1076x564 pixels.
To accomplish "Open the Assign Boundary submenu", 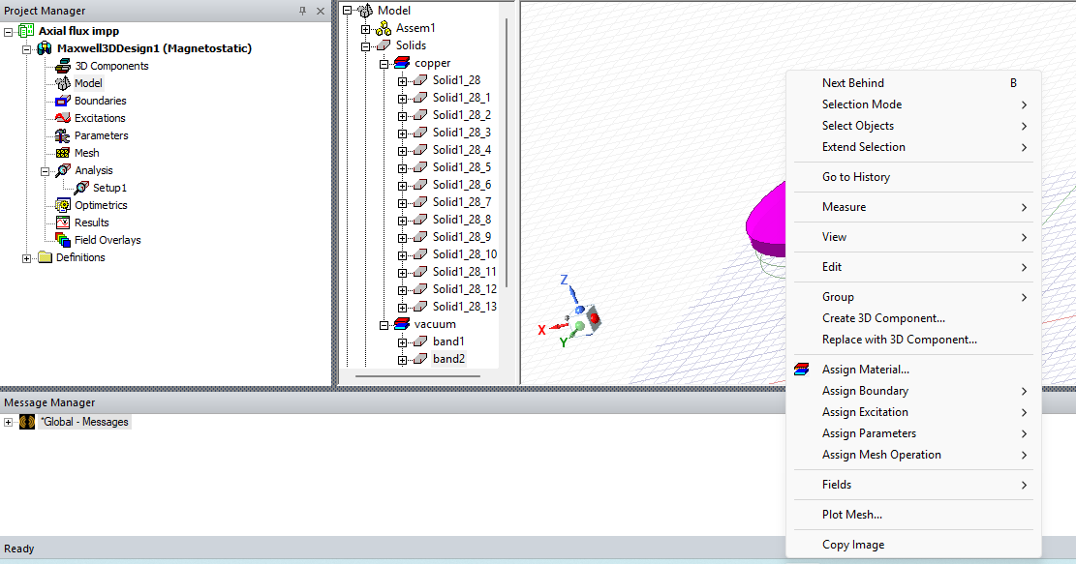I will pyautogui.click(x=913, y=391).
